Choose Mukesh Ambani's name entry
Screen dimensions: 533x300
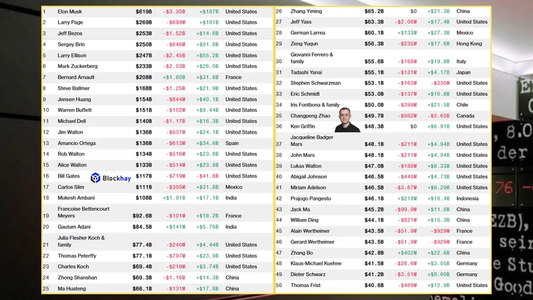coord(76,198)
